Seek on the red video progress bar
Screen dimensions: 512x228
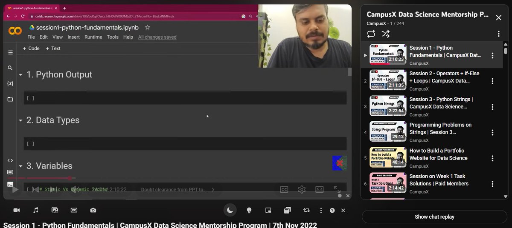pyautogui.click(x=177, y=178)
